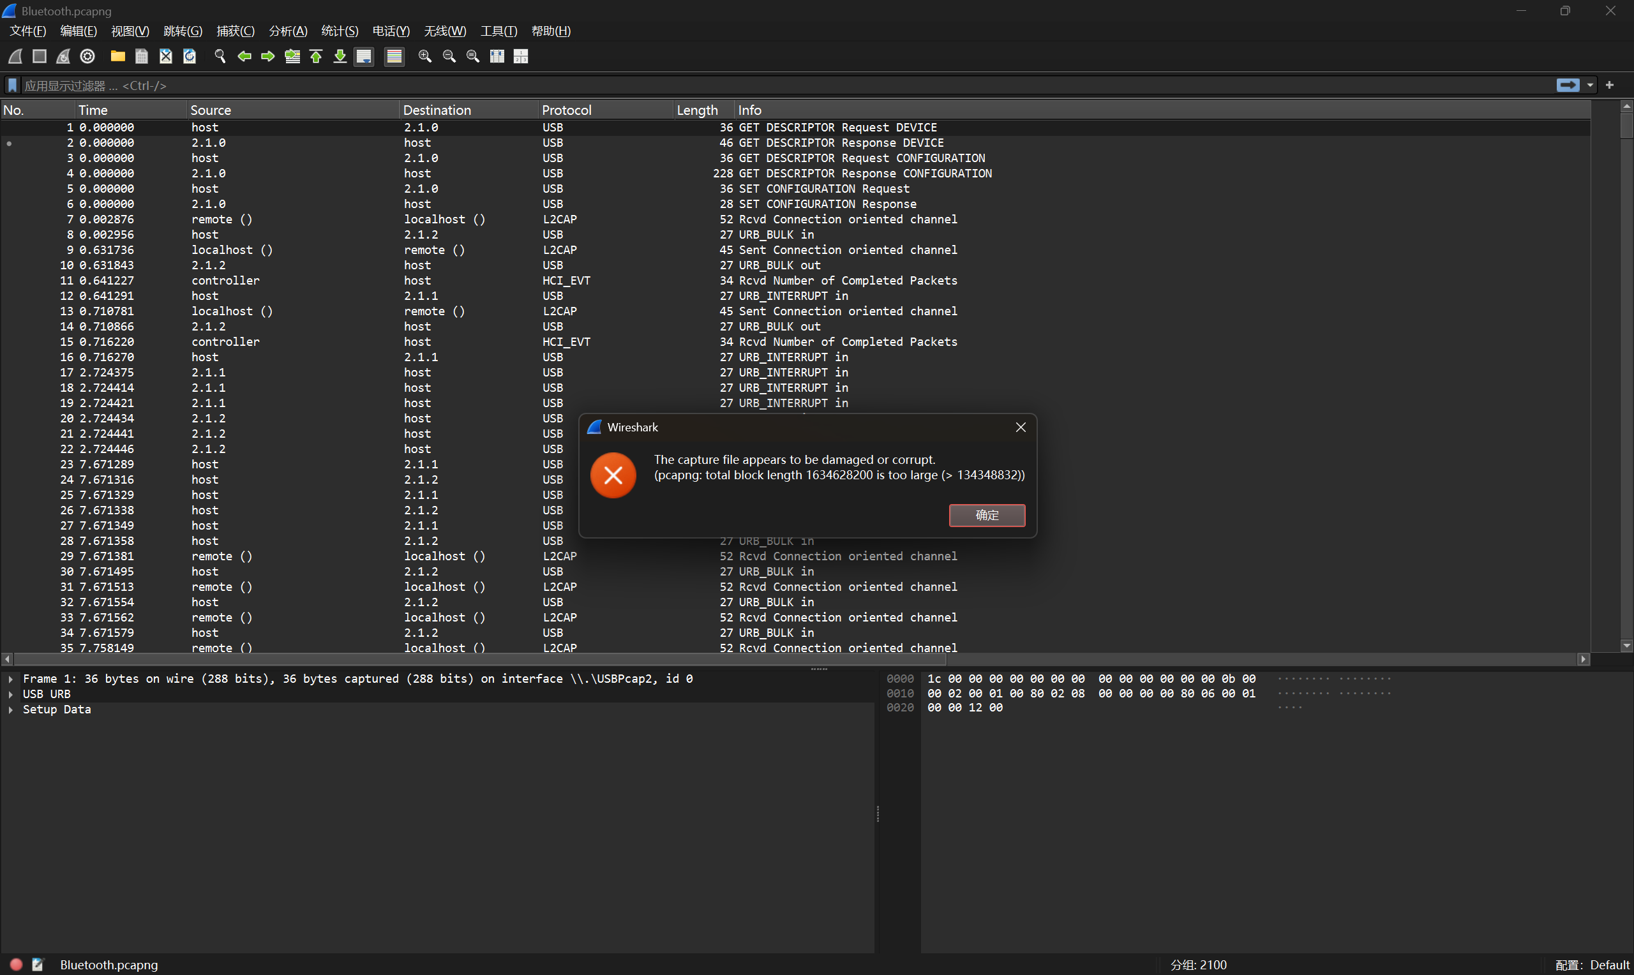
Task: Close the capture file icon
Action: click(x=165, y=57)
